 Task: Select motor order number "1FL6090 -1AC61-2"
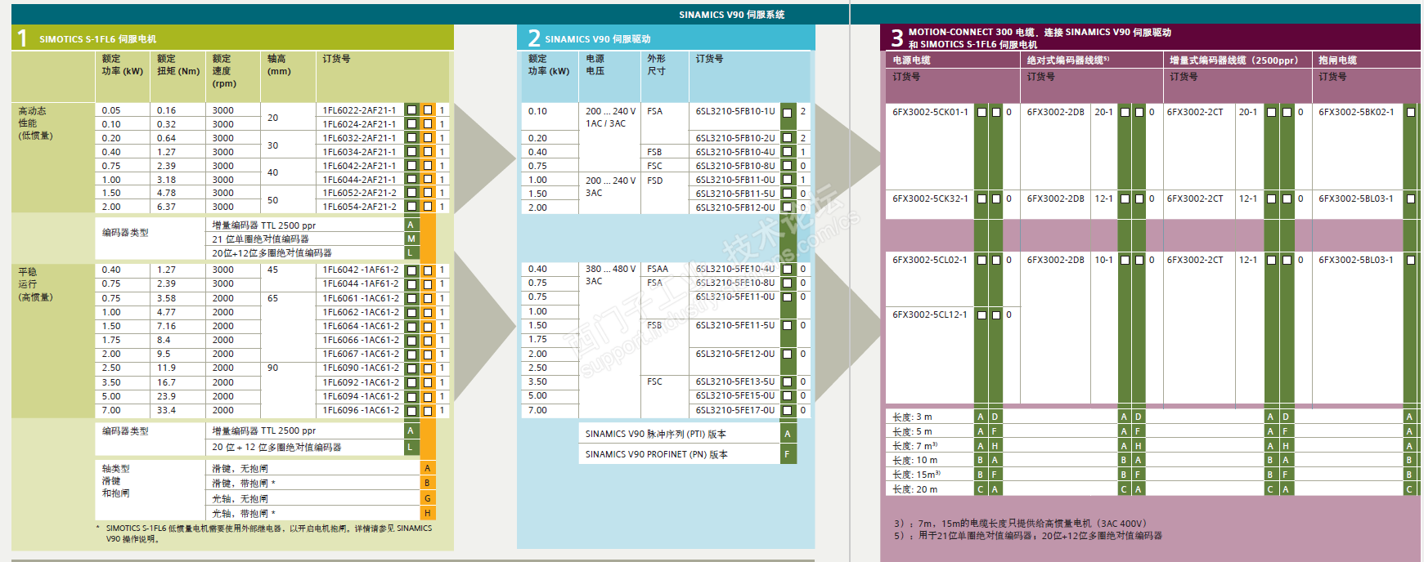(361, 368)
